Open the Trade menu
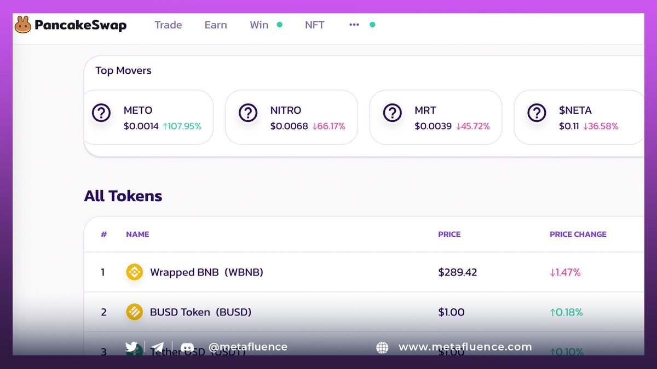Viewport: 657px width, 369px height. click(x=168, y=25)
